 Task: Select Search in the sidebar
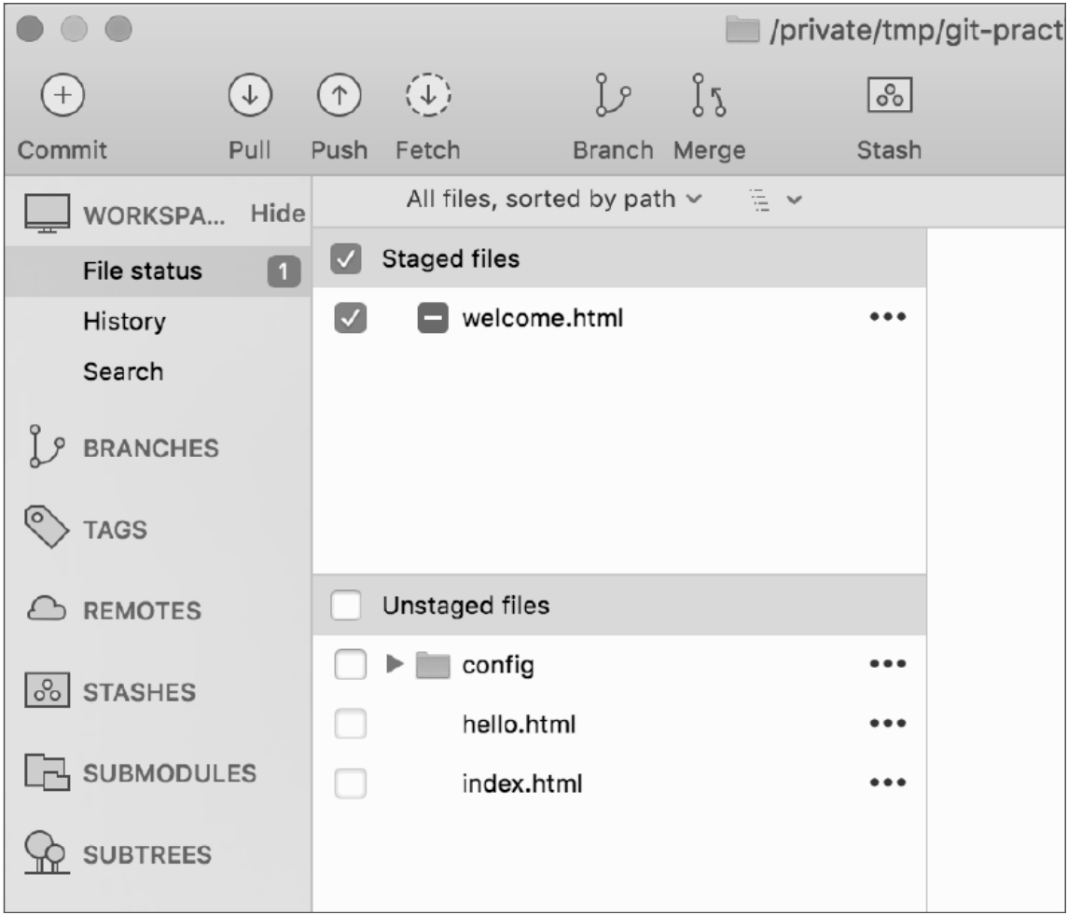click(123, 371)
